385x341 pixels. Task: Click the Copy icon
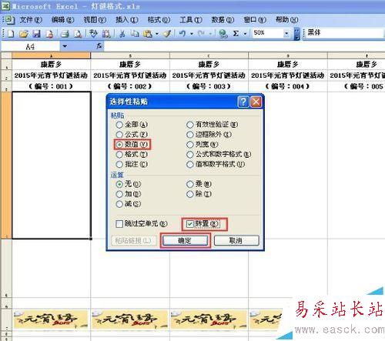[x=134, y=34]
